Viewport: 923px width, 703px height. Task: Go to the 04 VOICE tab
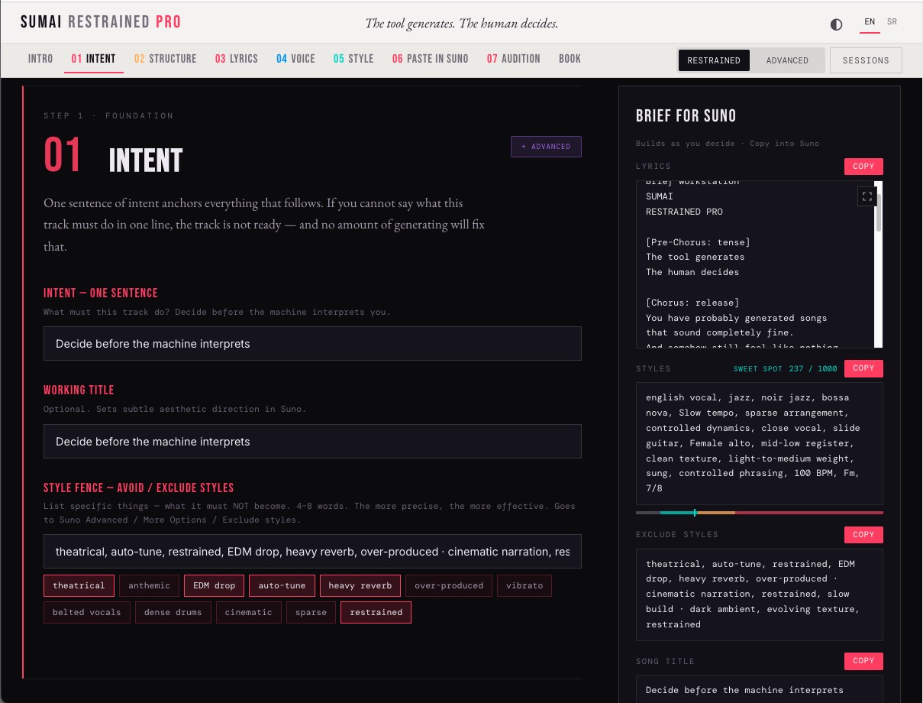click(295, 59)
